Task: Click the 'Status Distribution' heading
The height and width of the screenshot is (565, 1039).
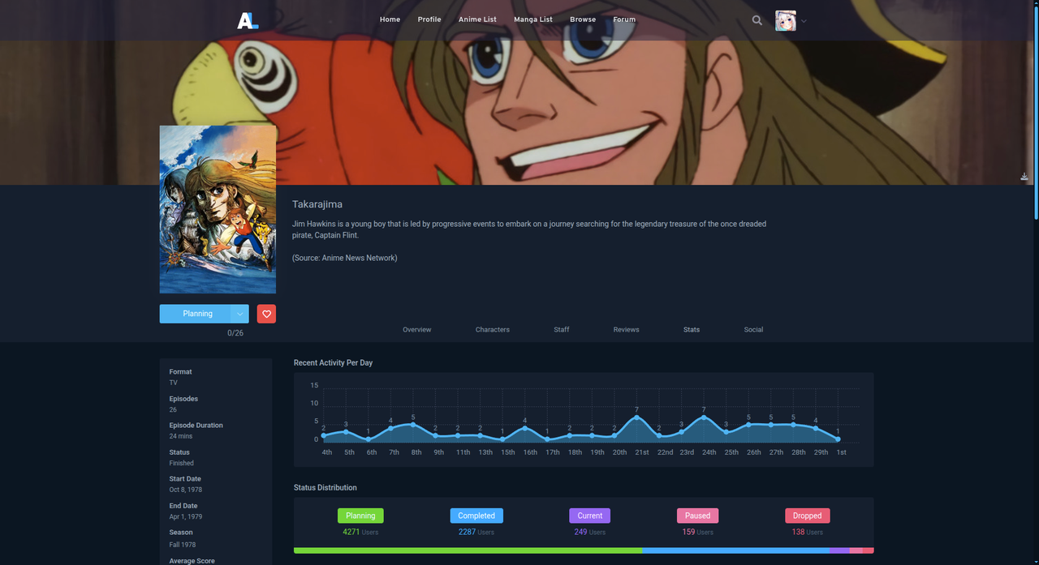Action: pos(325,488)
